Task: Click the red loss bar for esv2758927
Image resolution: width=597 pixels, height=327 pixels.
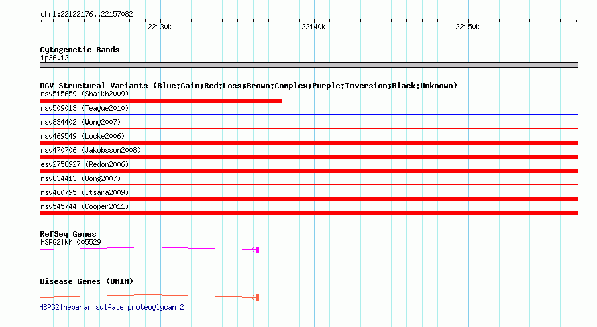Action: click(309, 171)
